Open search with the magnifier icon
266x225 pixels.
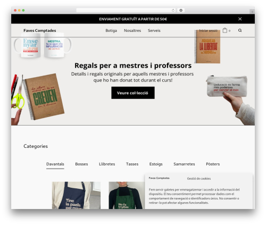[240, 30]
